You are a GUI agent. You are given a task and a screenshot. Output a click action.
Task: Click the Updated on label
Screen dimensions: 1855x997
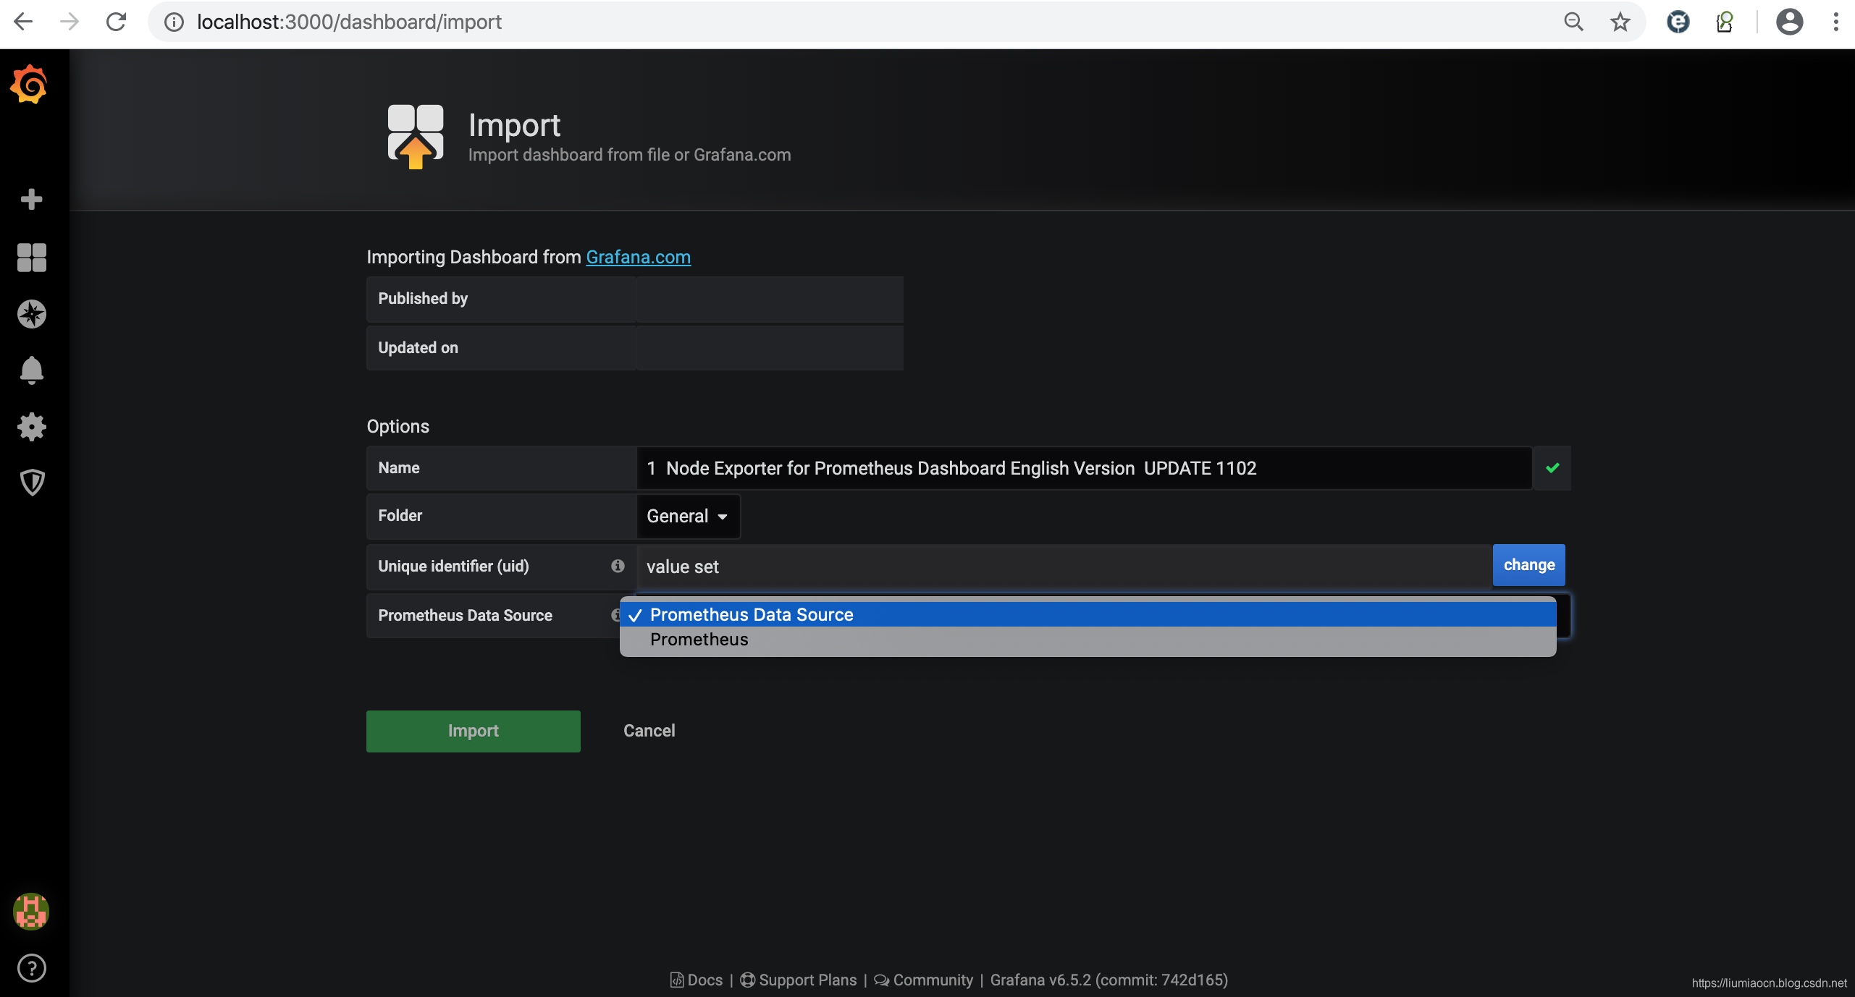(x=418, y=347)
